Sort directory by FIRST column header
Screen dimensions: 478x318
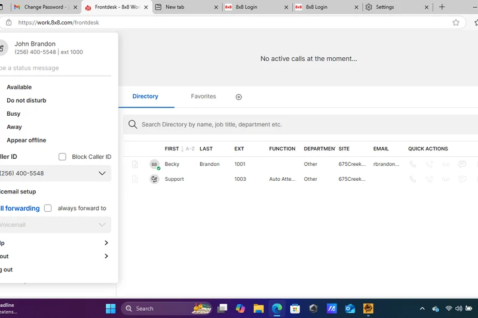[171, 149]
